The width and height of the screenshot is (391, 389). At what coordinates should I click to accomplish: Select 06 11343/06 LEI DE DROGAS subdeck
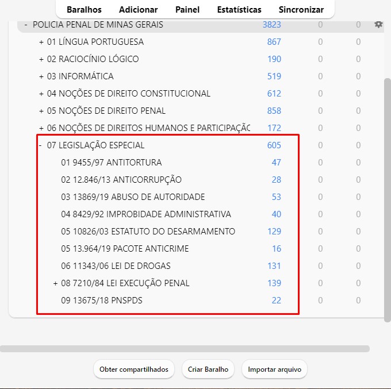click(x=116, y=266)
